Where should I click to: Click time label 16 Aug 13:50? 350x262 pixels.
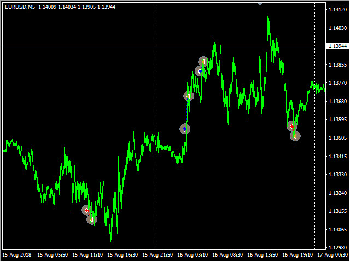(x=262, y=255)
